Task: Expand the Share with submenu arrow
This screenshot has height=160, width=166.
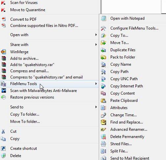Action: click(x=96, y=45)
